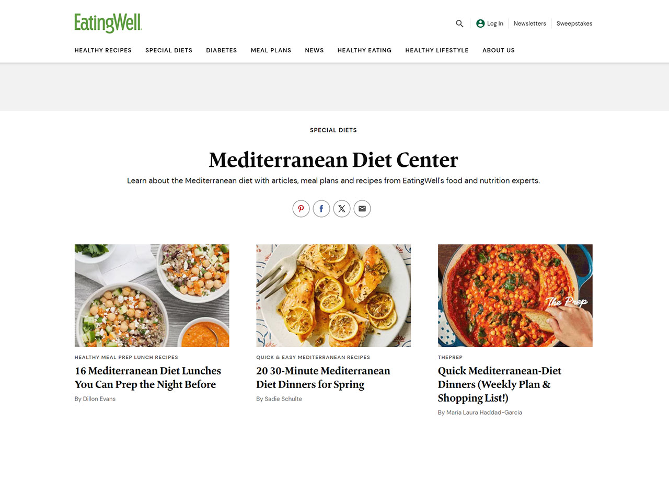Image resolution: width=669 pixels, height=502 pixels.
Task: Open the Meal Plans nav menu
Action: (x=271, y=50)
